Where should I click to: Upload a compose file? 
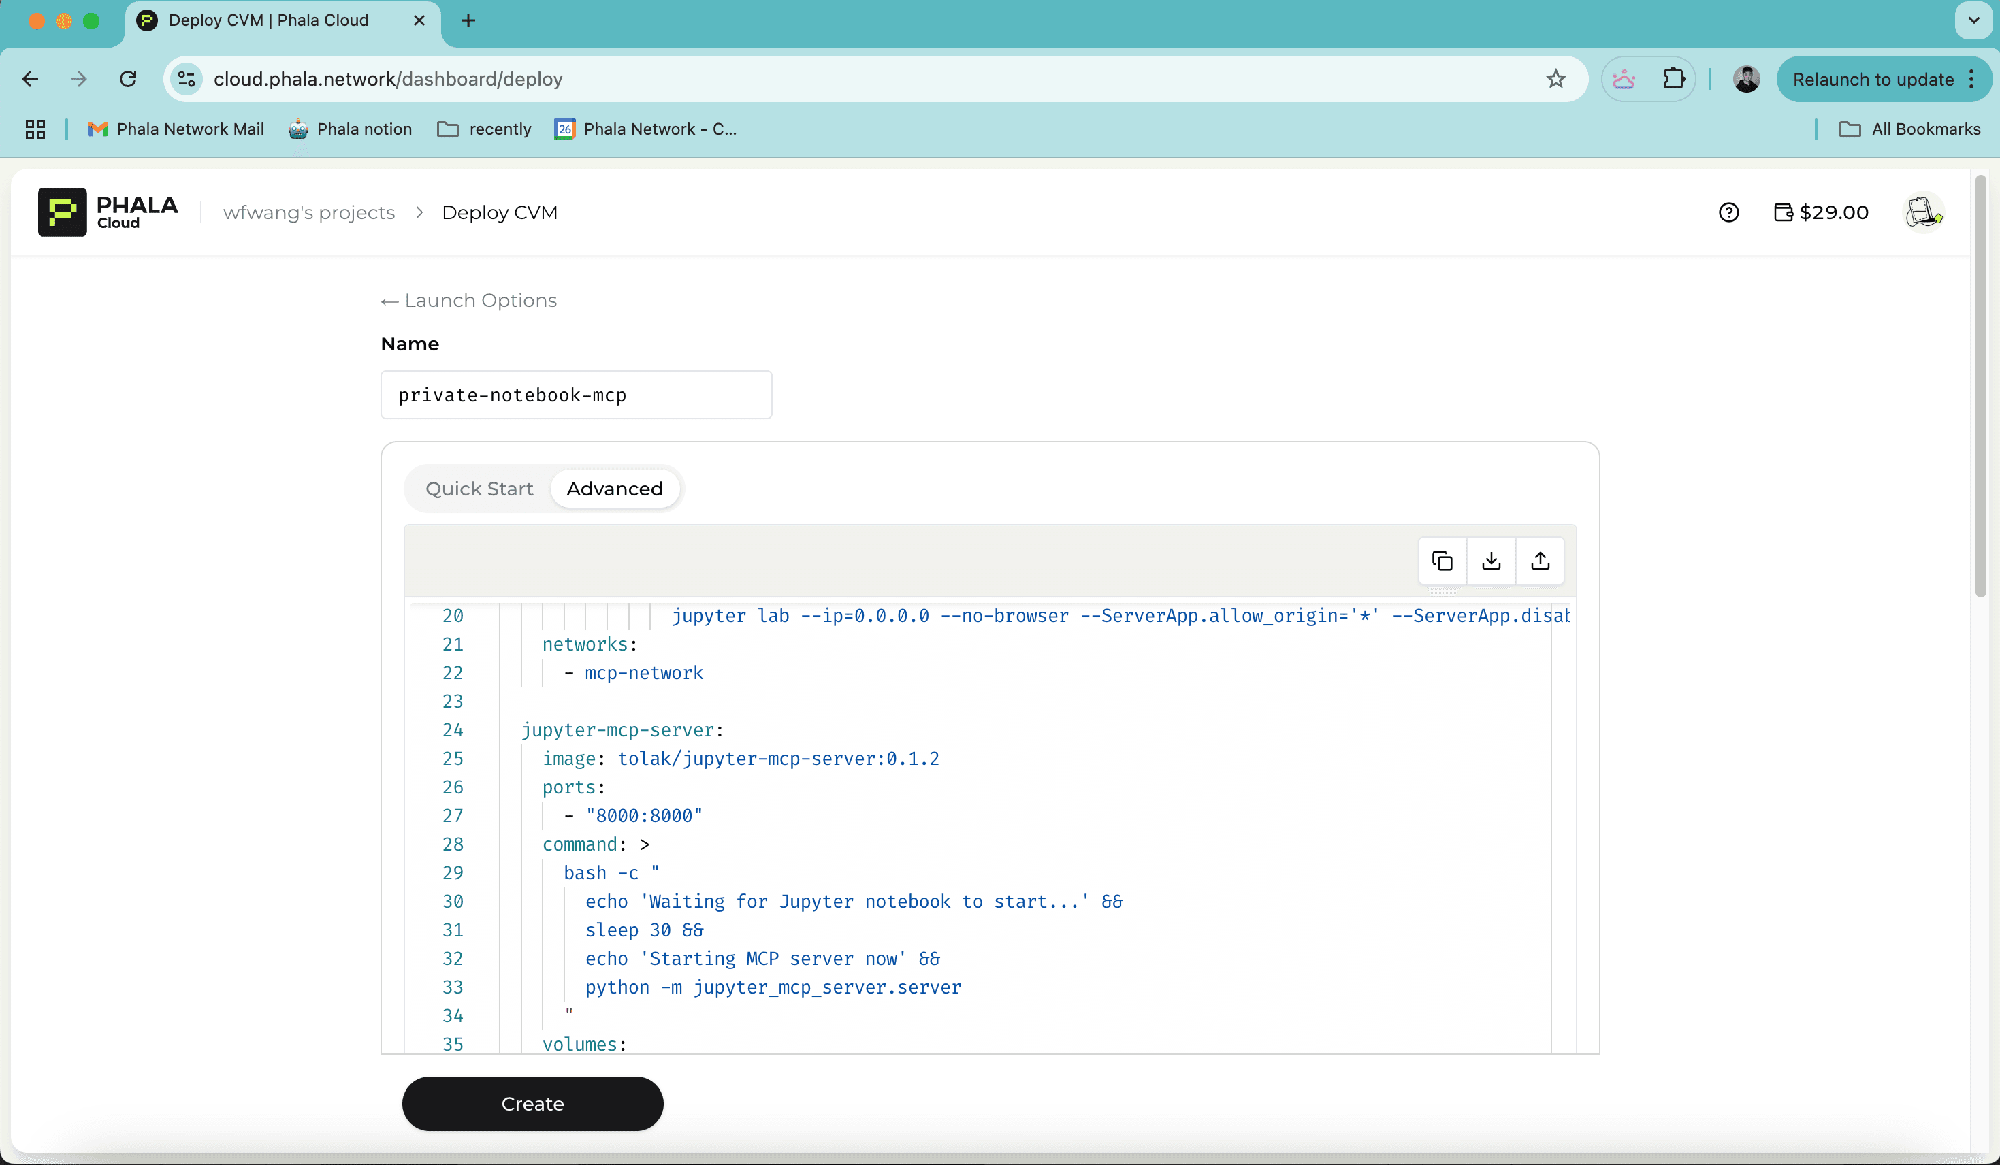[x=1540, y=561]
